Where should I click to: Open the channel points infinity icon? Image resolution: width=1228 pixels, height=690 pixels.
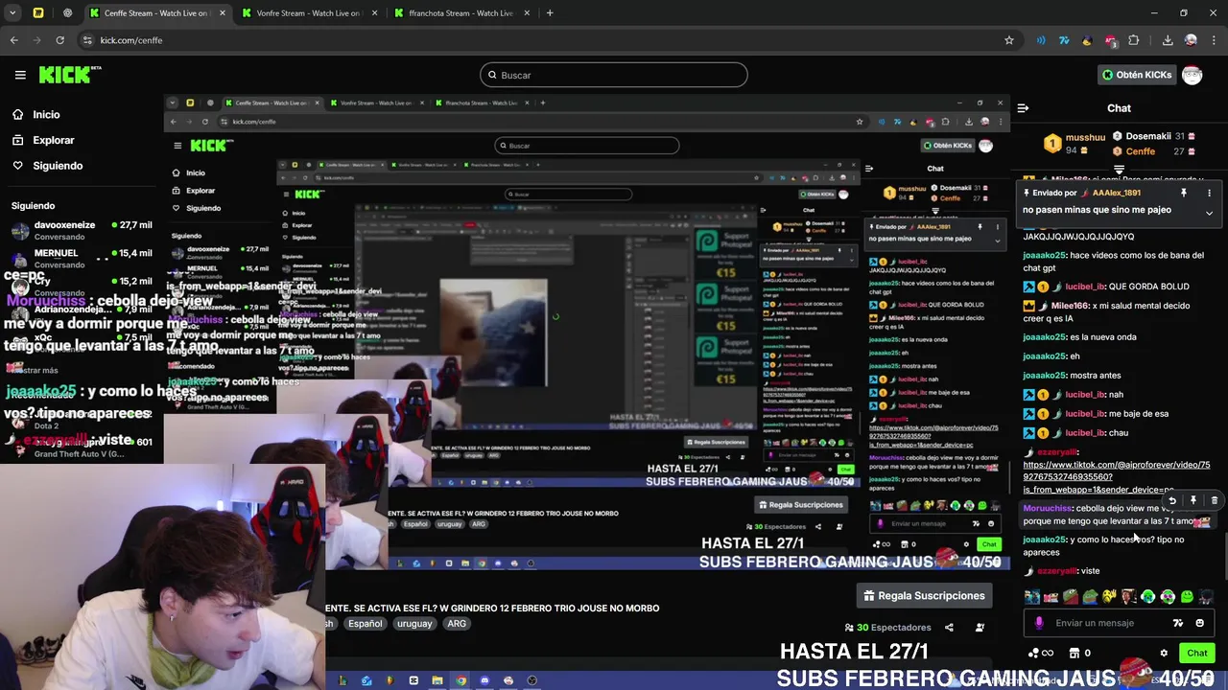(1041, 654)
